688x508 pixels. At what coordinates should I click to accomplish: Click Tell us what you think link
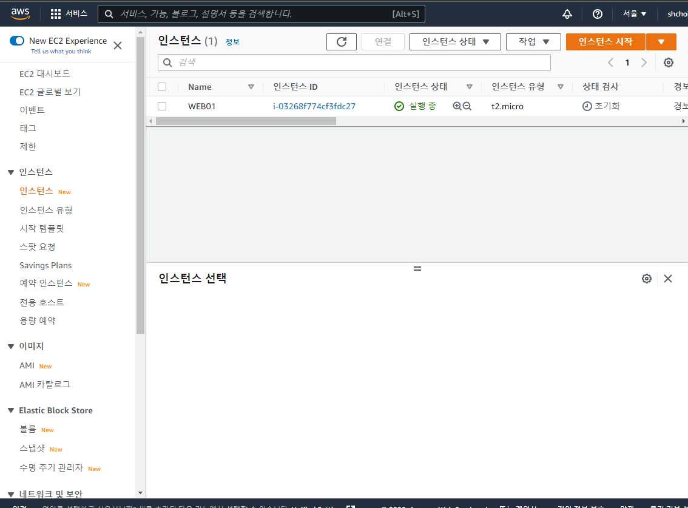tap(61, 52)
